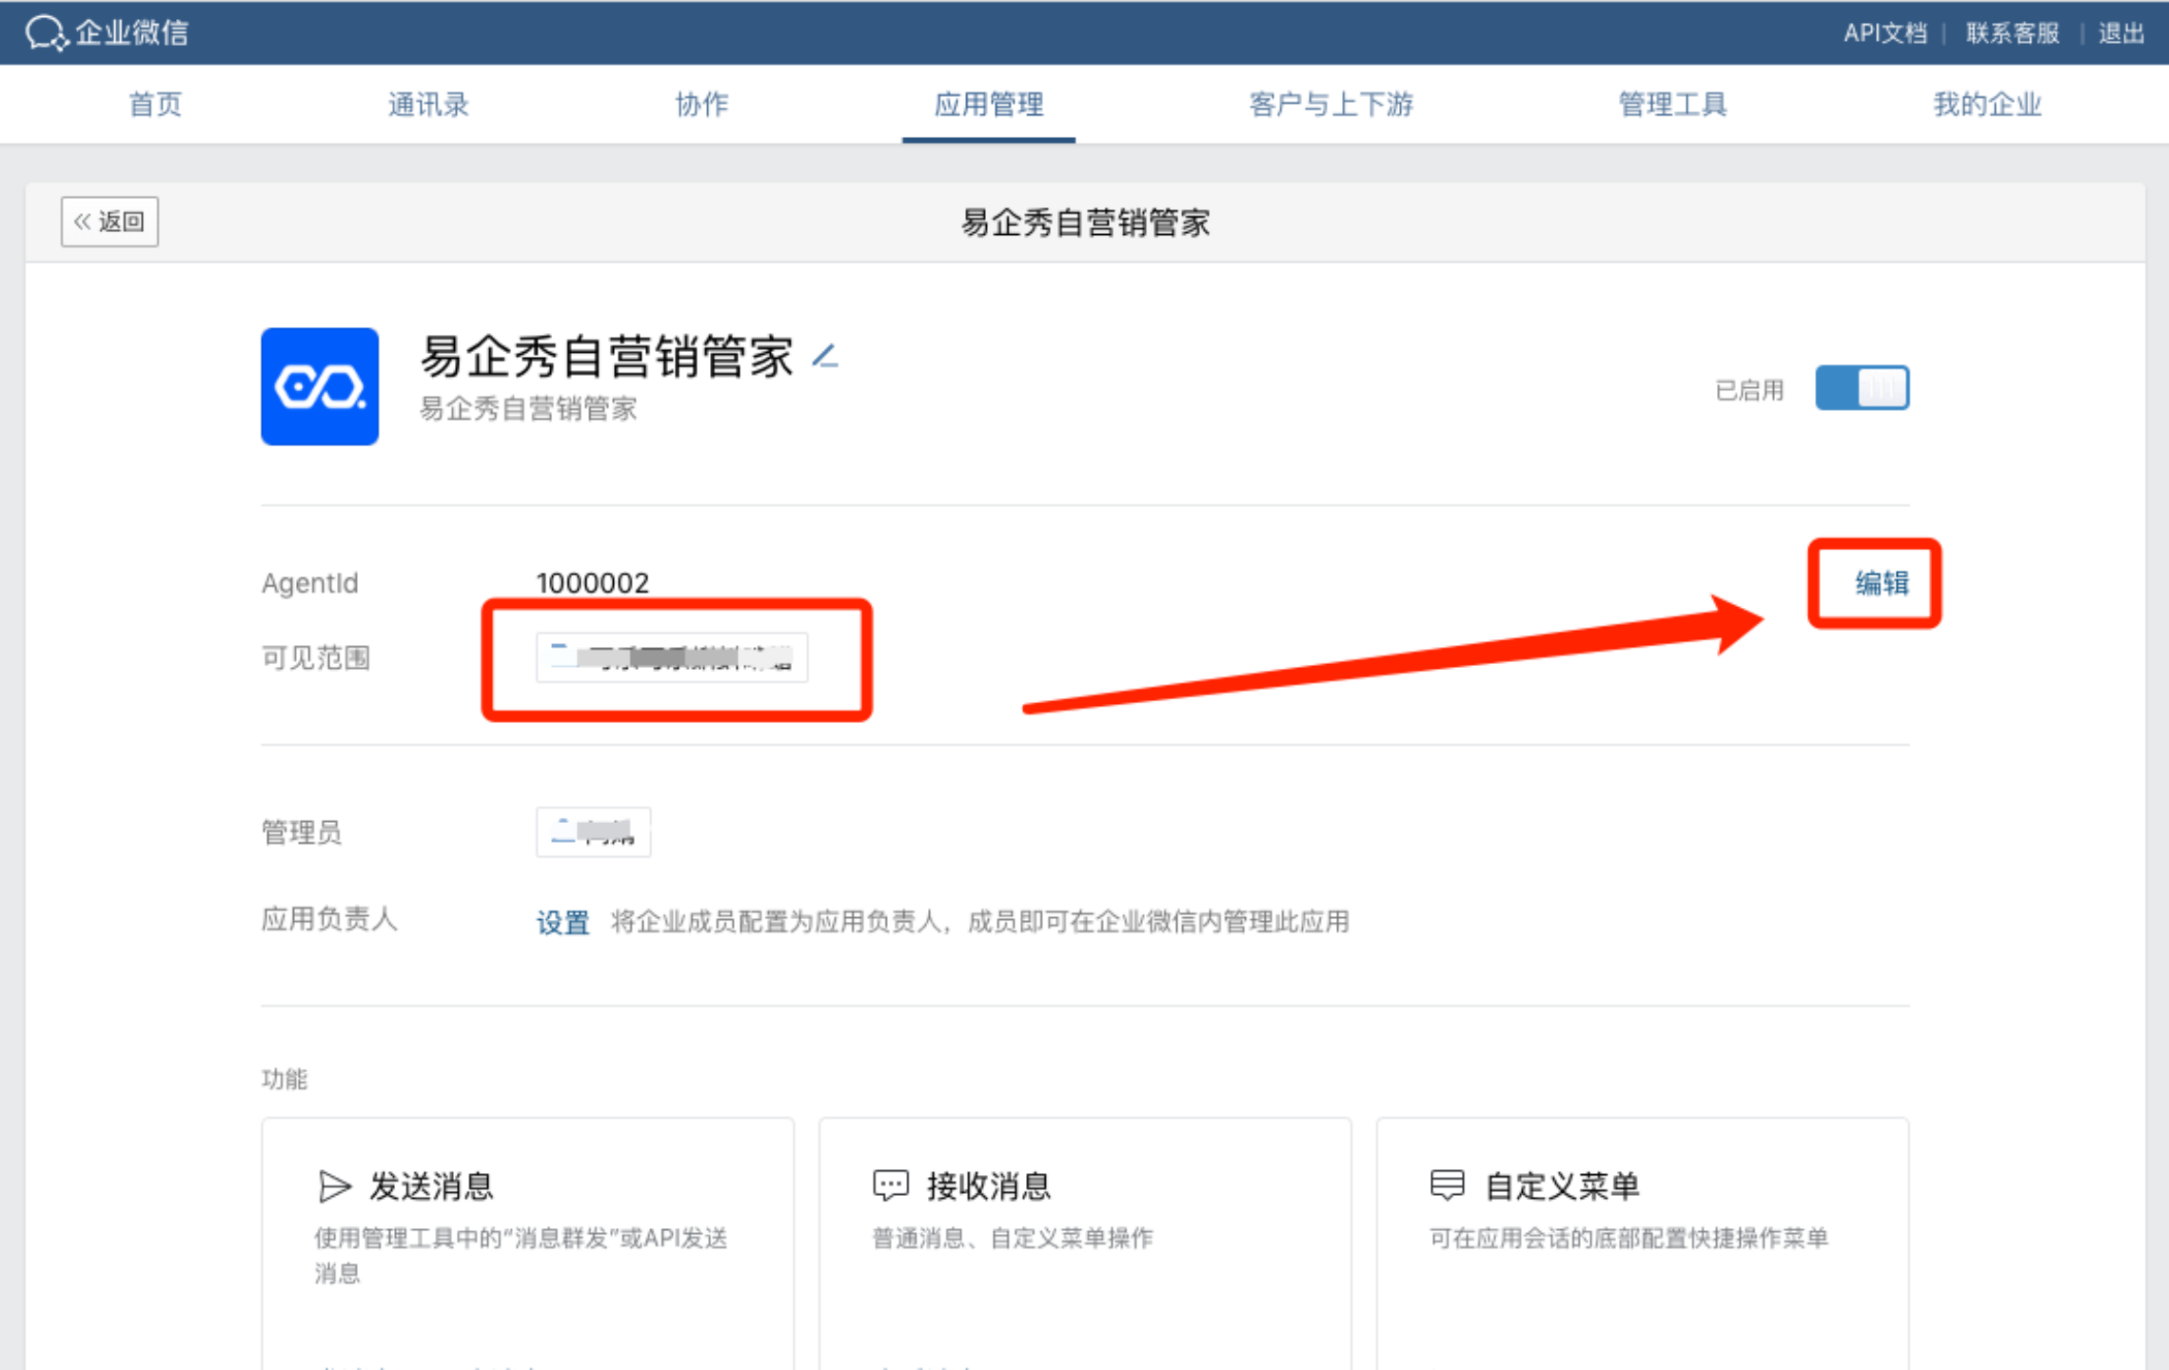The image size is (2169, 1370).
Task: Toggle the 已启用 switch off
Action: (1862, 388)
